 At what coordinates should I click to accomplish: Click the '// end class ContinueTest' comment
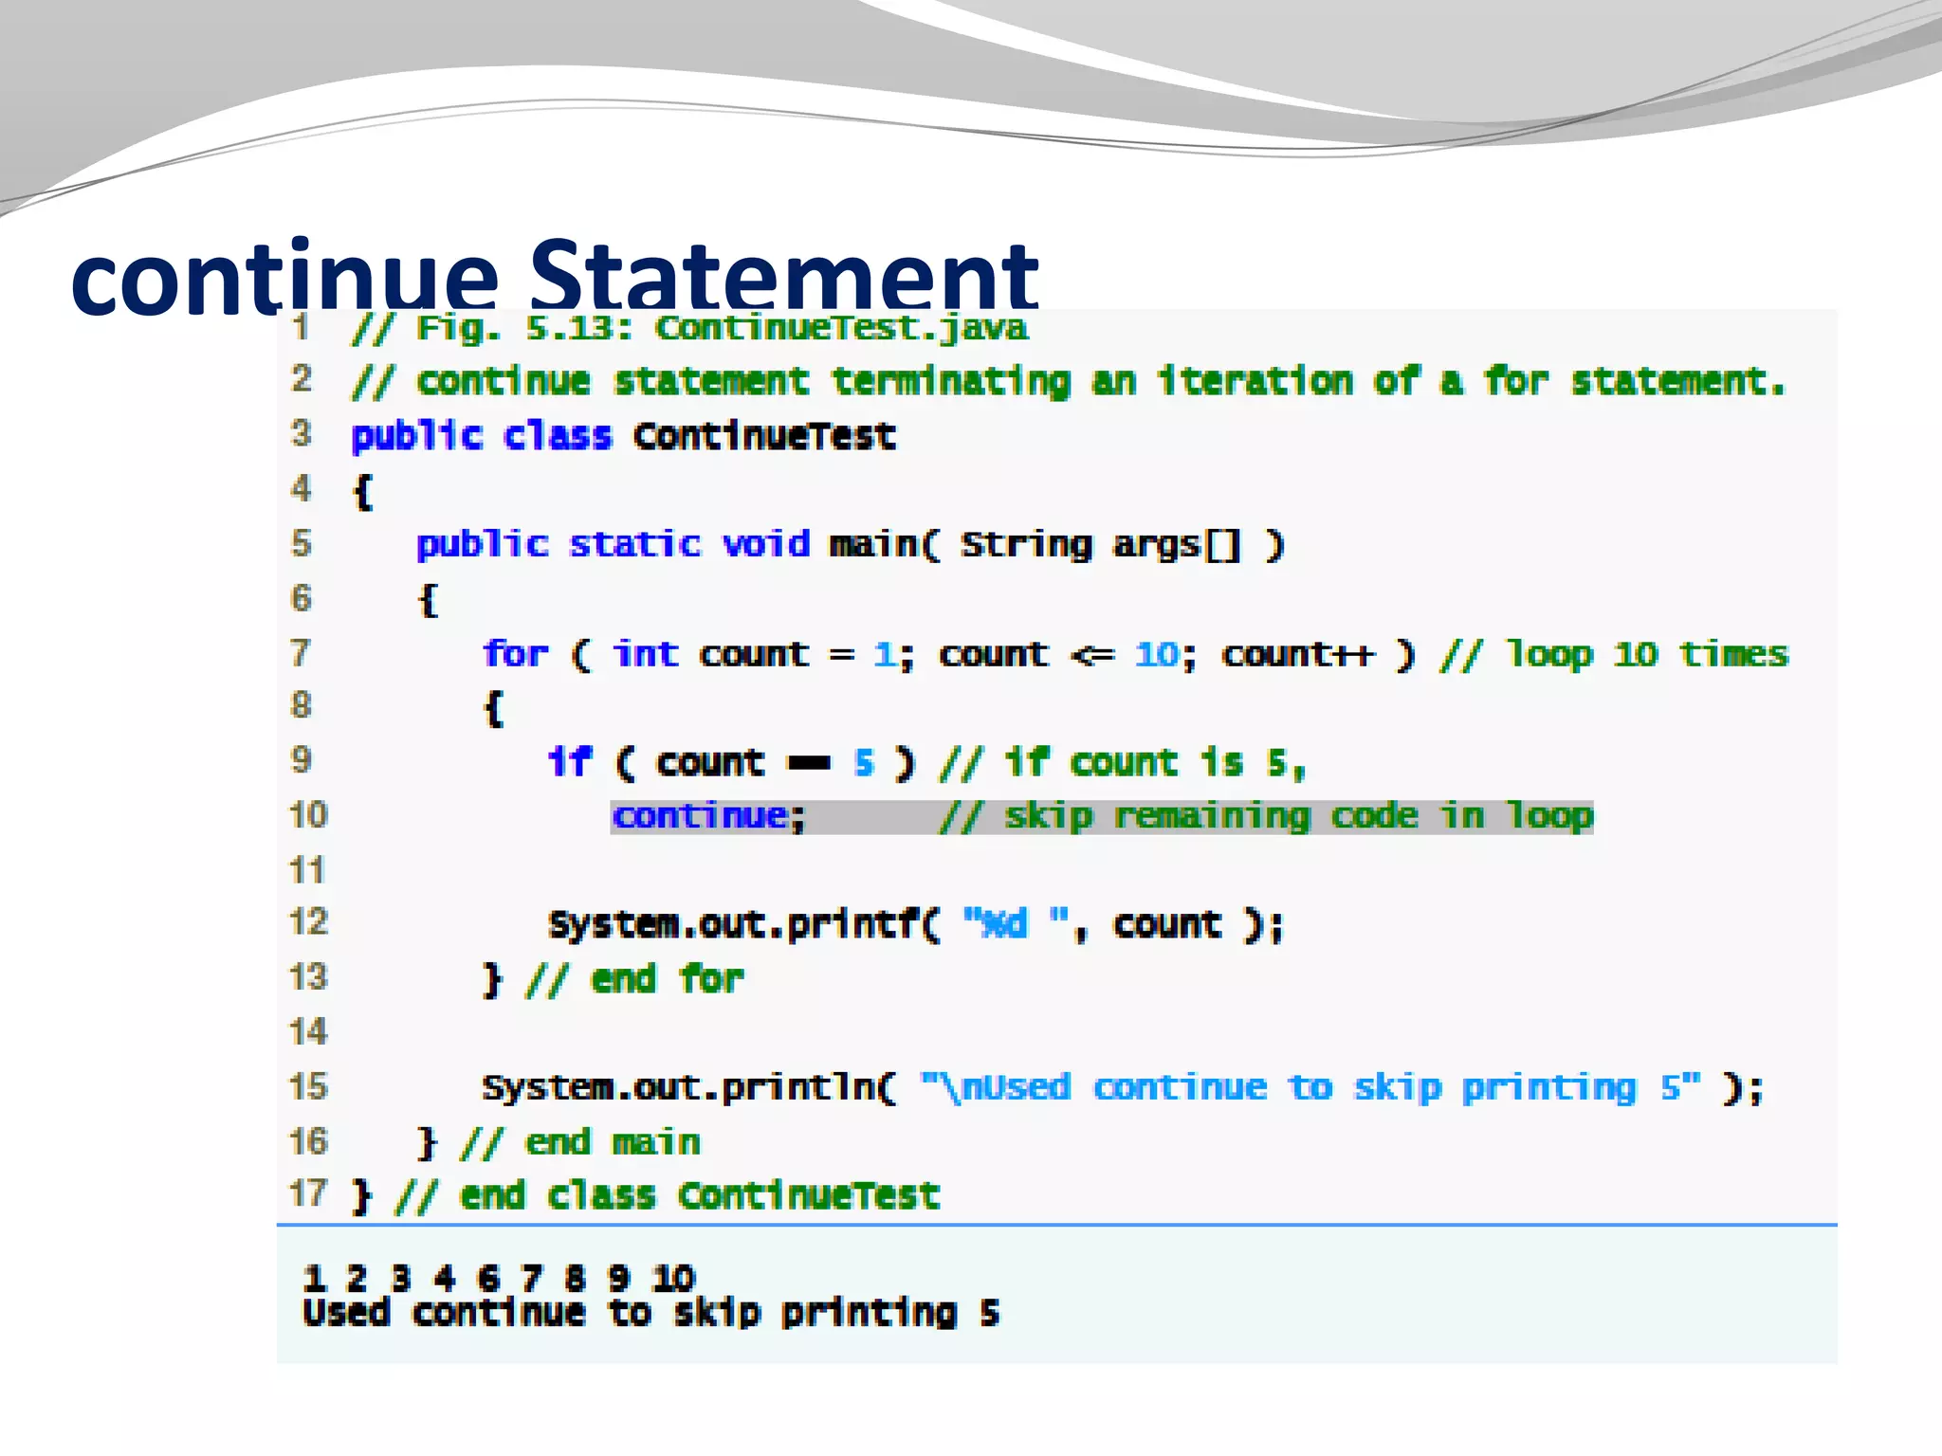pos(667,1195)
